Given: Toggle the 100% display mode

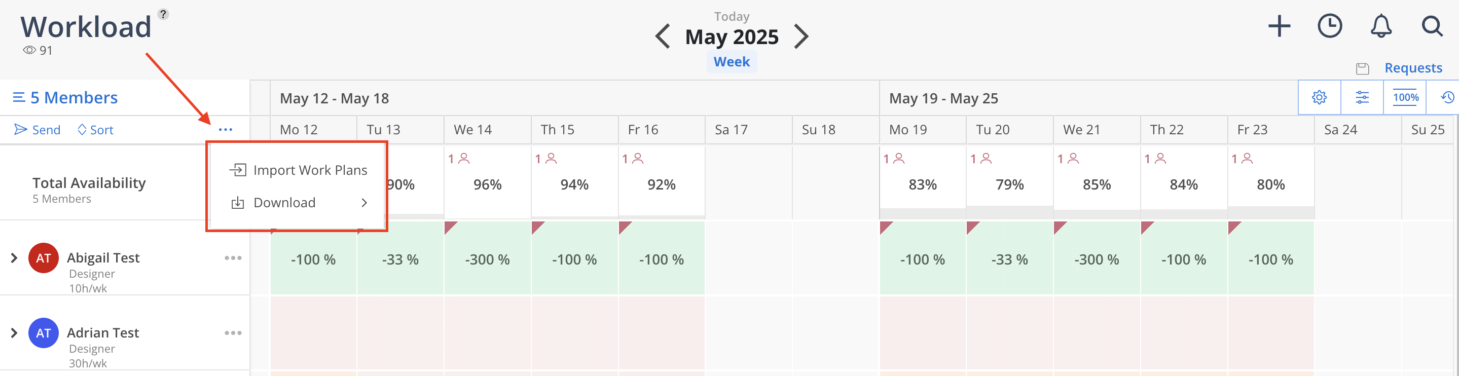Looking at the screenshot, I should (1405, 97).
